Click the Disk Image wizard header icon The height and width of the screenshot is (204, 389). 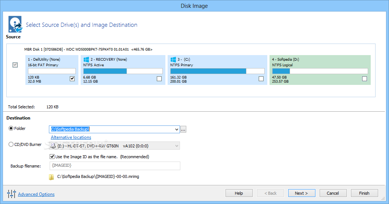15,24
